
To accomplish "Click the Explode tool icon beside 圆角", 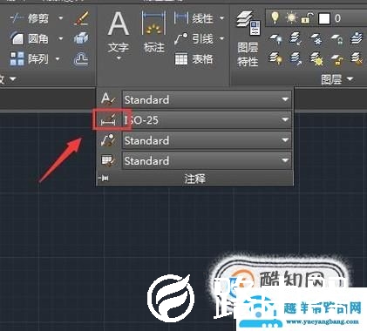I will click(81, 38).
